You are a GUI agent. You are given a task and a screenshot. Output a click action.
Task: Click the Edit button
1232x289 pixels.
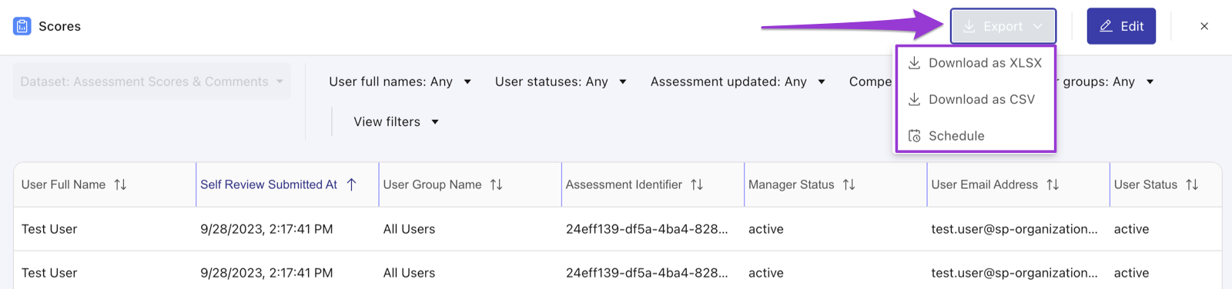tap(1121, 26)
